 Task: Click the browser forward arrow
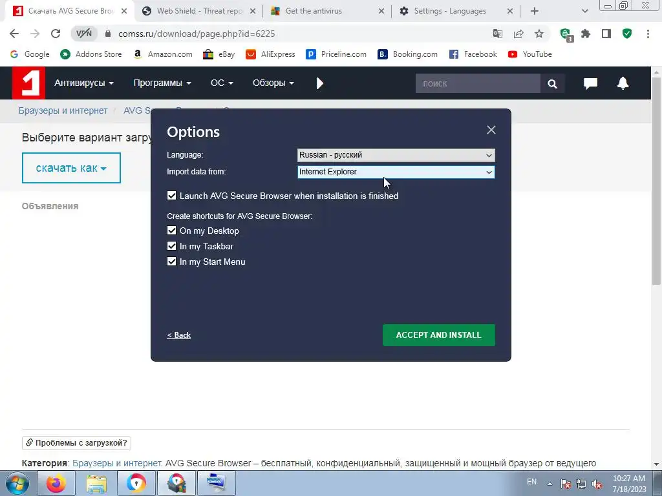(35, 34)
